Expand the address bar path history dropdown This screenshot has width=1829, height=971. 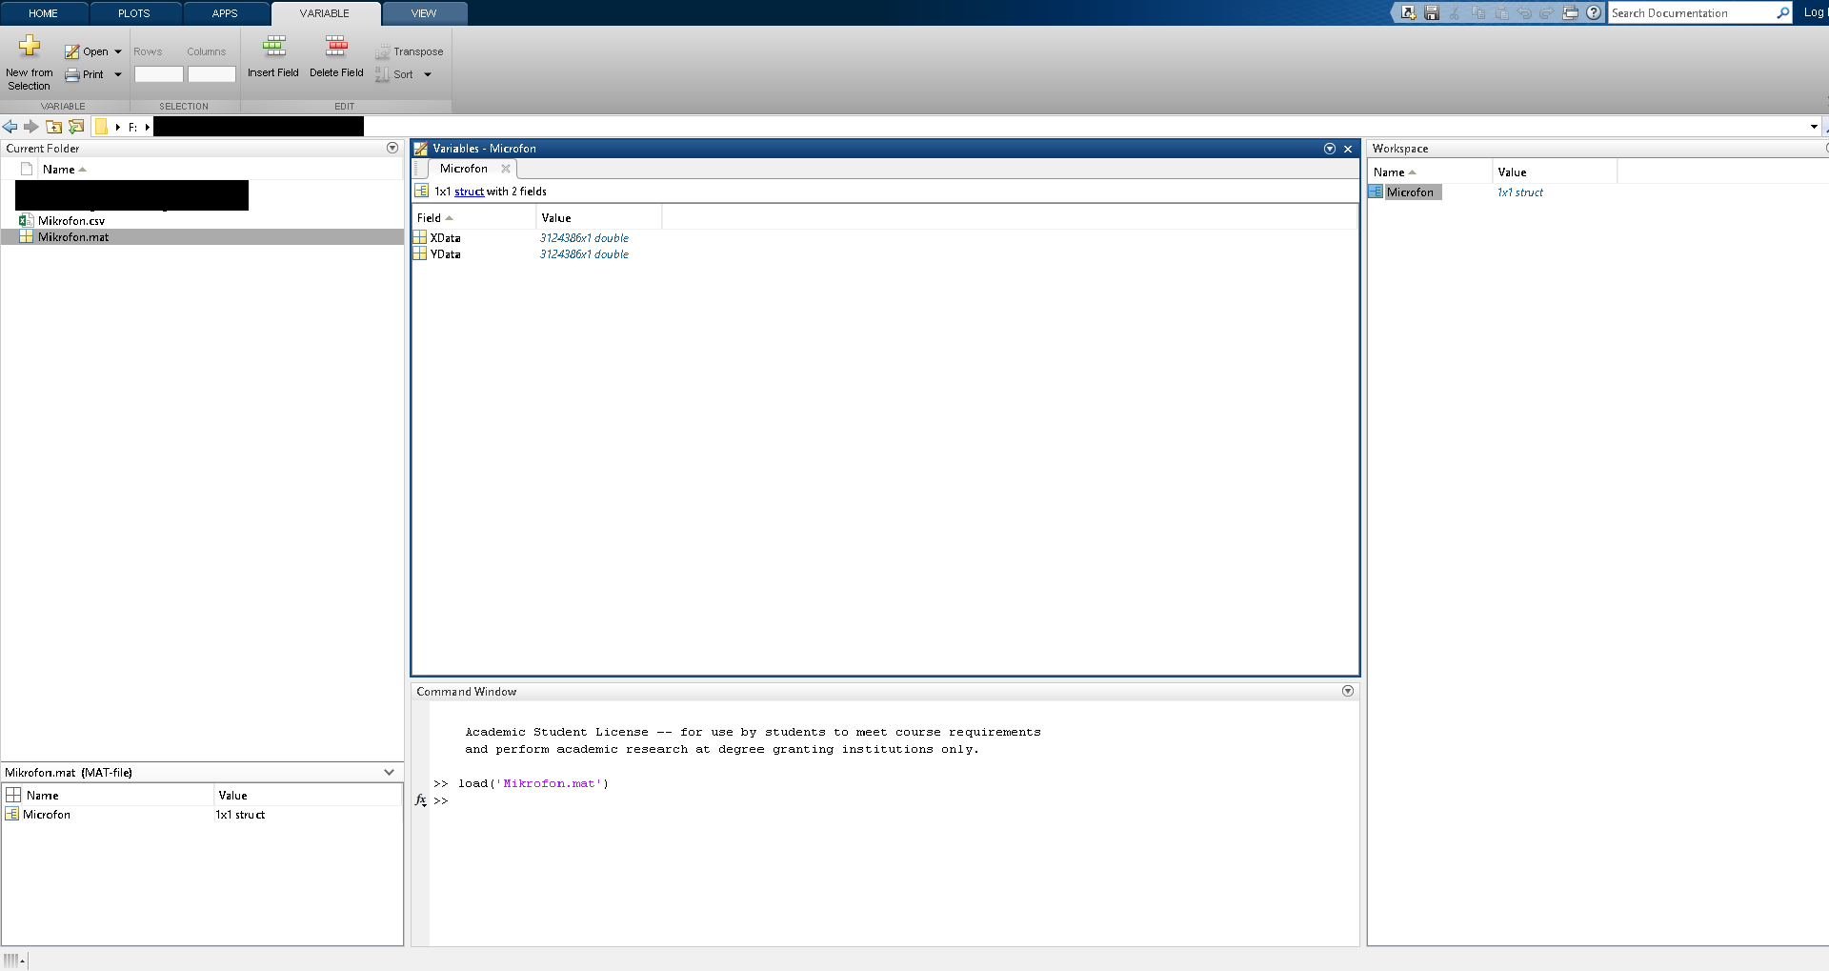pos(1814,127)
